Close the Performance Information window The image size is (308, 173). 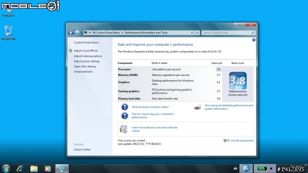pyautogui.click(x=251, y=25)
